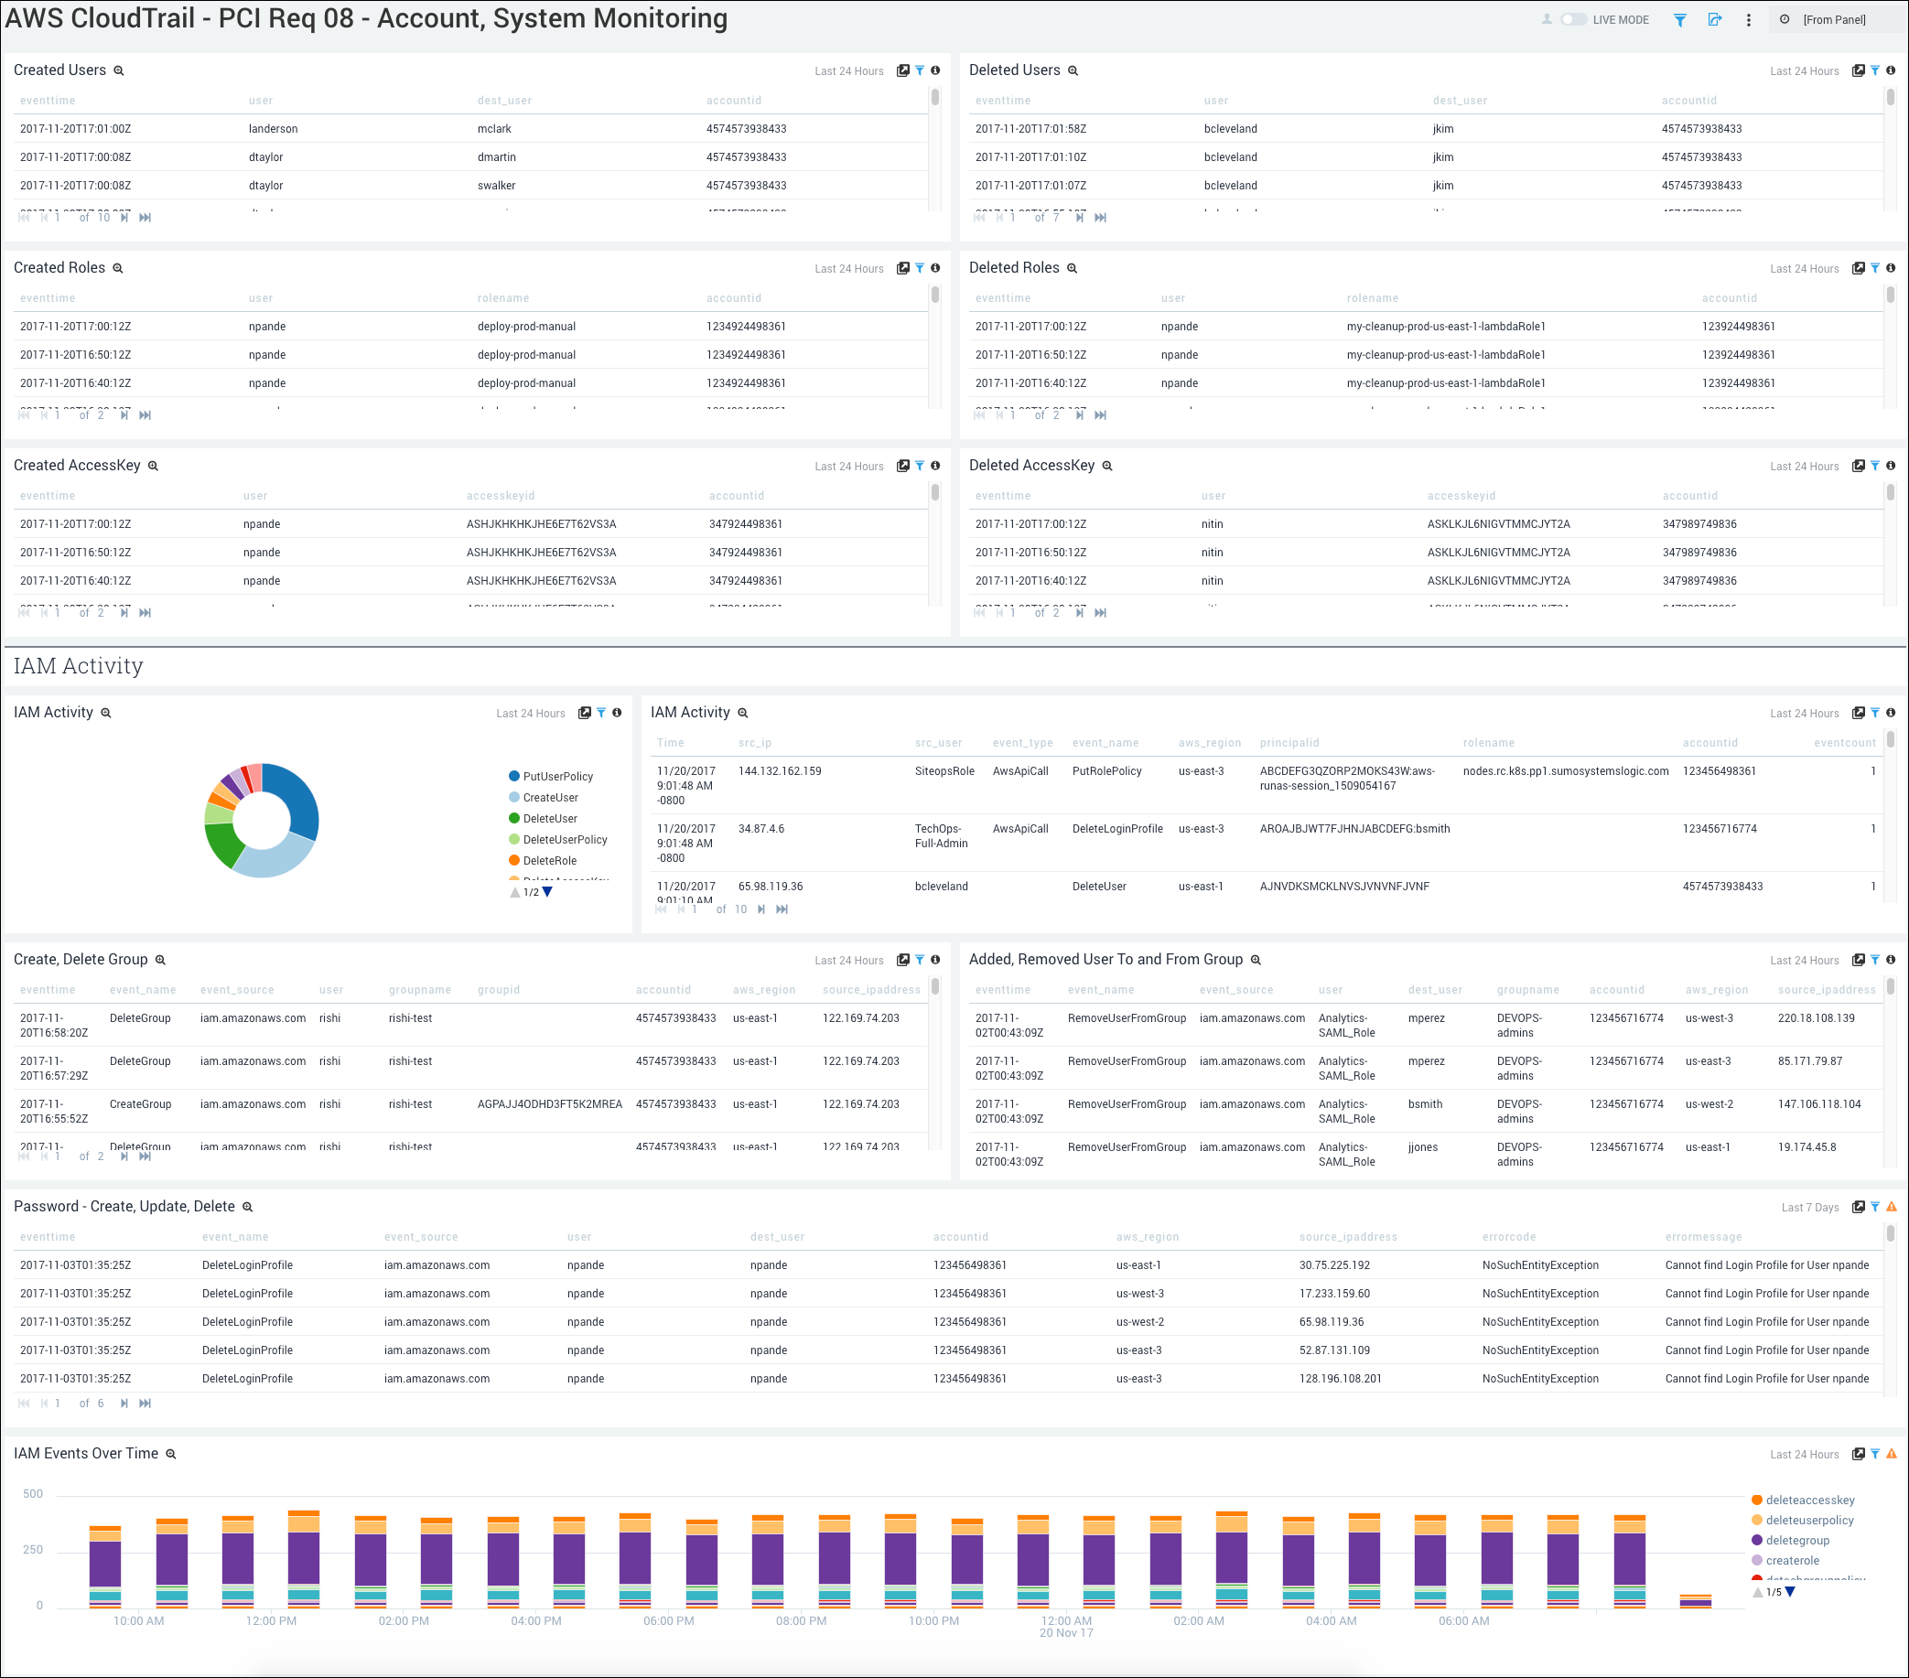Open the [From Panel] time selector
The height and width of the screenshot is (1678, 1909).
click(1835, 18)
